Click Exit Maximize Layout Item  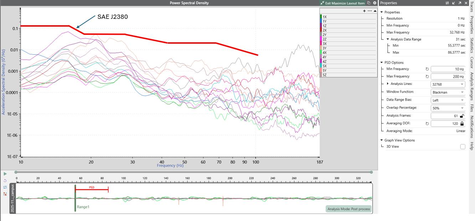[342, 3]
